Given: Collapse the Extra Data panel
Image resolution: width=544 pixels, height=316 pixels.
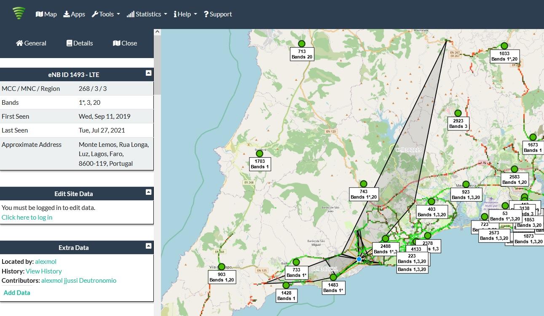Looking at the screenshot, I should (148, 246).
